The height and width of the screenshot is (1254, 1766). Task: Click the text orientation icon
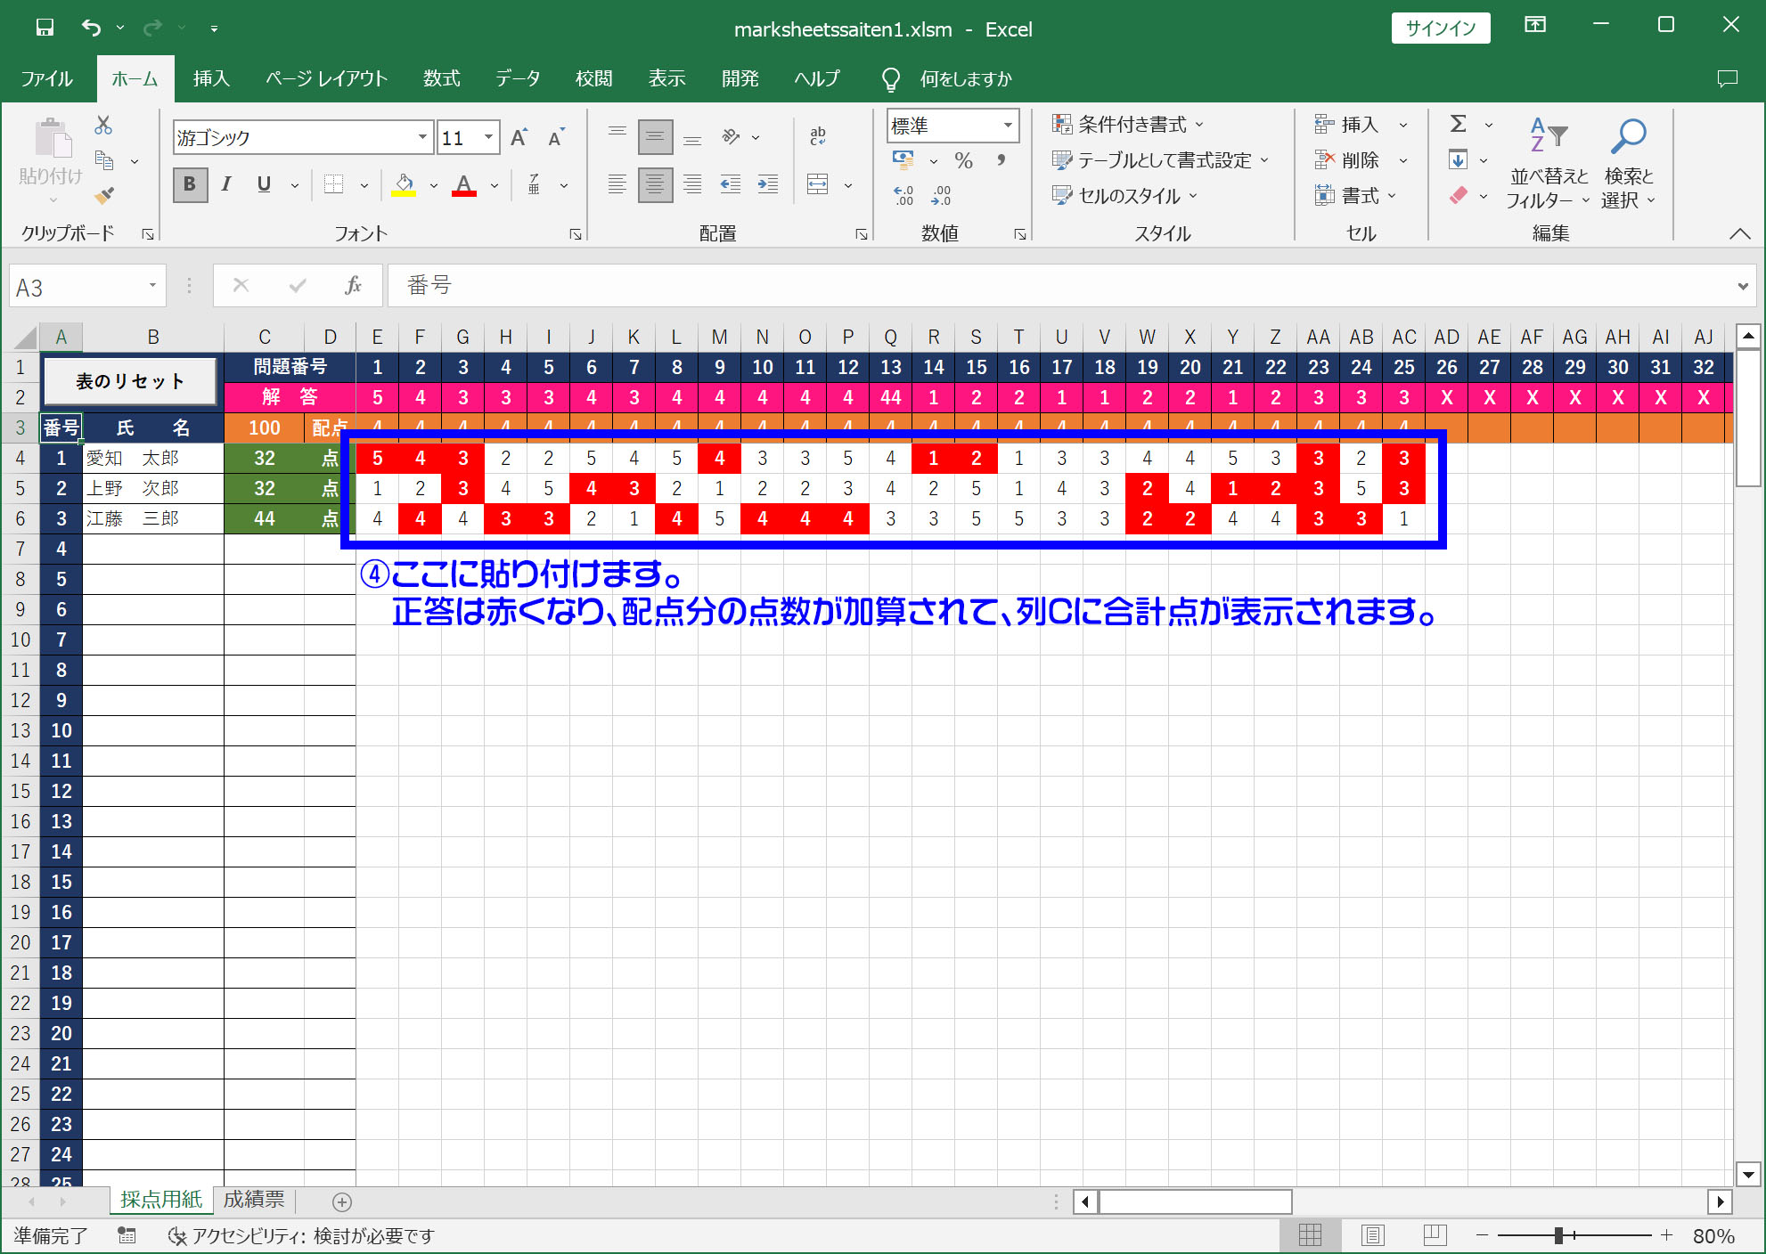pos(732,136)
